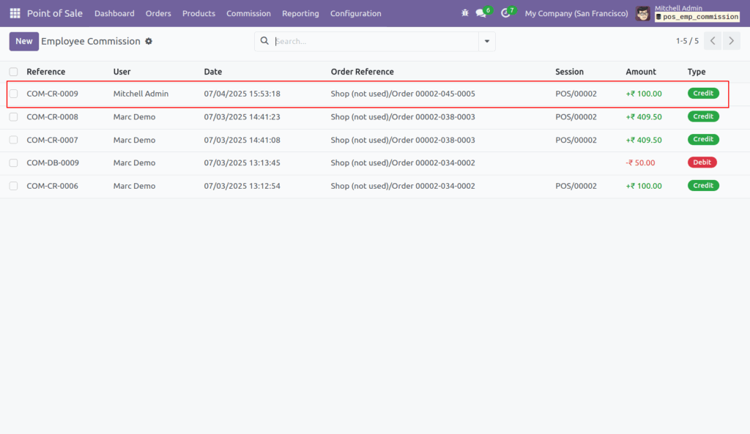Click the Credit tag on COM-CR-0009
Image resolution: width=750 pixels, height=434 pixels.
pyautogui.click(x=703, y=93)
